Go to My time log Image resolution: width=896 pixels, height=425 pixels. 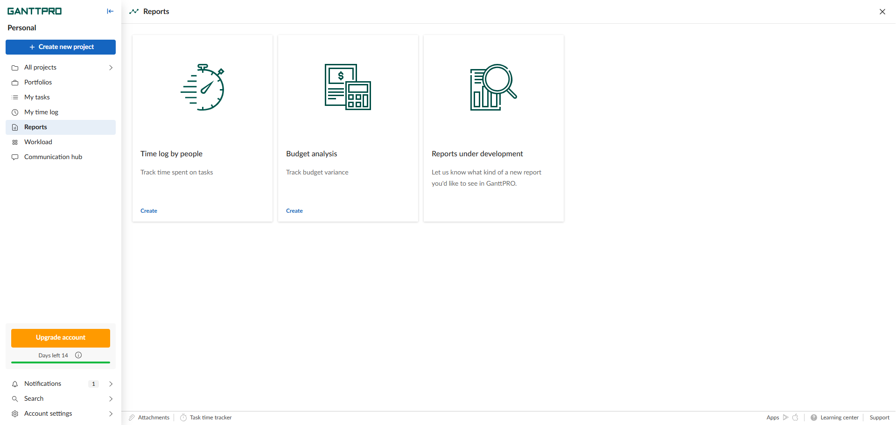(41, 112)
